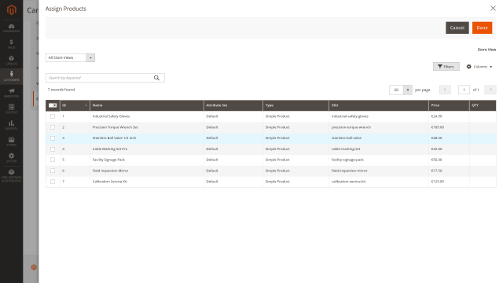
Task: Open the Reports sidebar menu
Action: point(11,125)
